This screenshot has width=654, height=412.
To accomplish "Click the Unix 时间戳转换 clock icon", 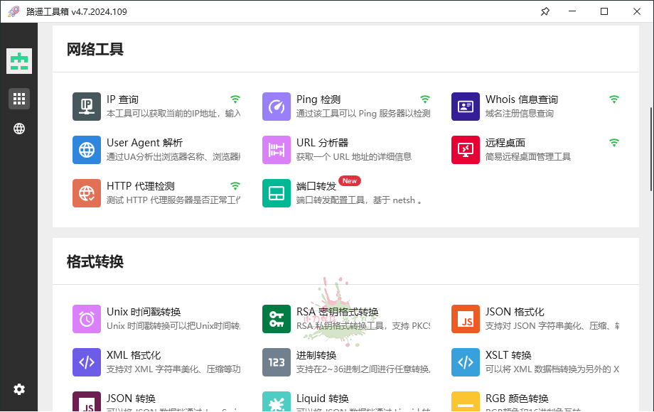I will click(x=87, y=320).
